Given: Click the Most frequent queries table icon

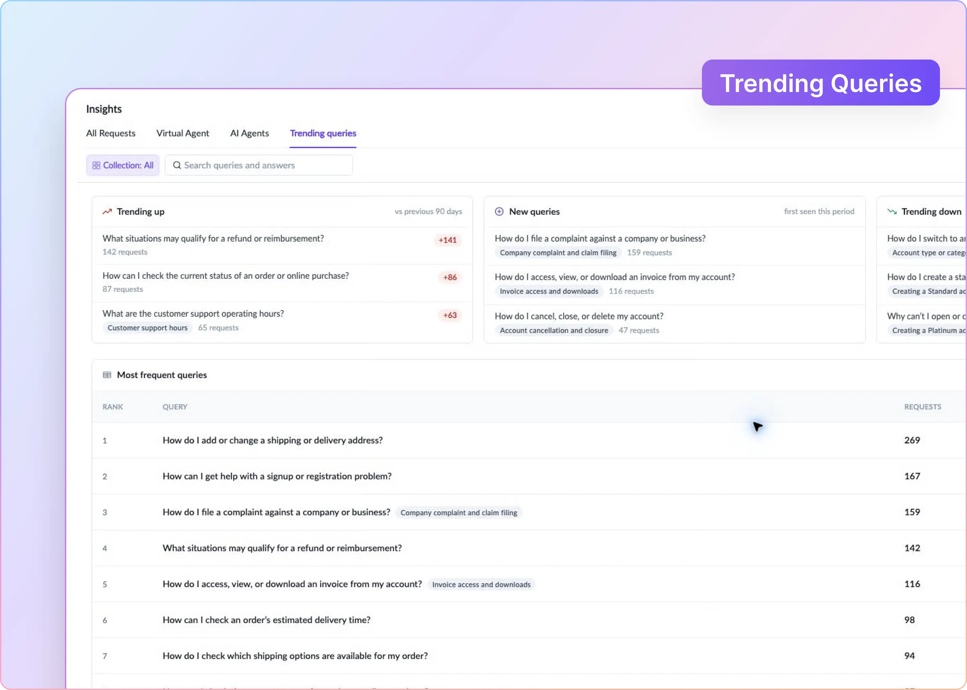Looking at the screenshot, I should (x=107, y=375).
